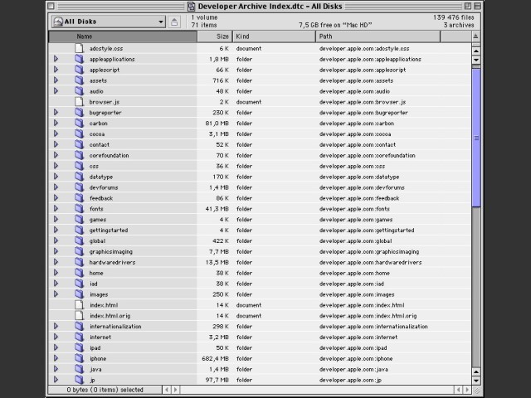Screen dimensions: 531x398
Task: Sort the list by Path column
Action: point(378,36)
